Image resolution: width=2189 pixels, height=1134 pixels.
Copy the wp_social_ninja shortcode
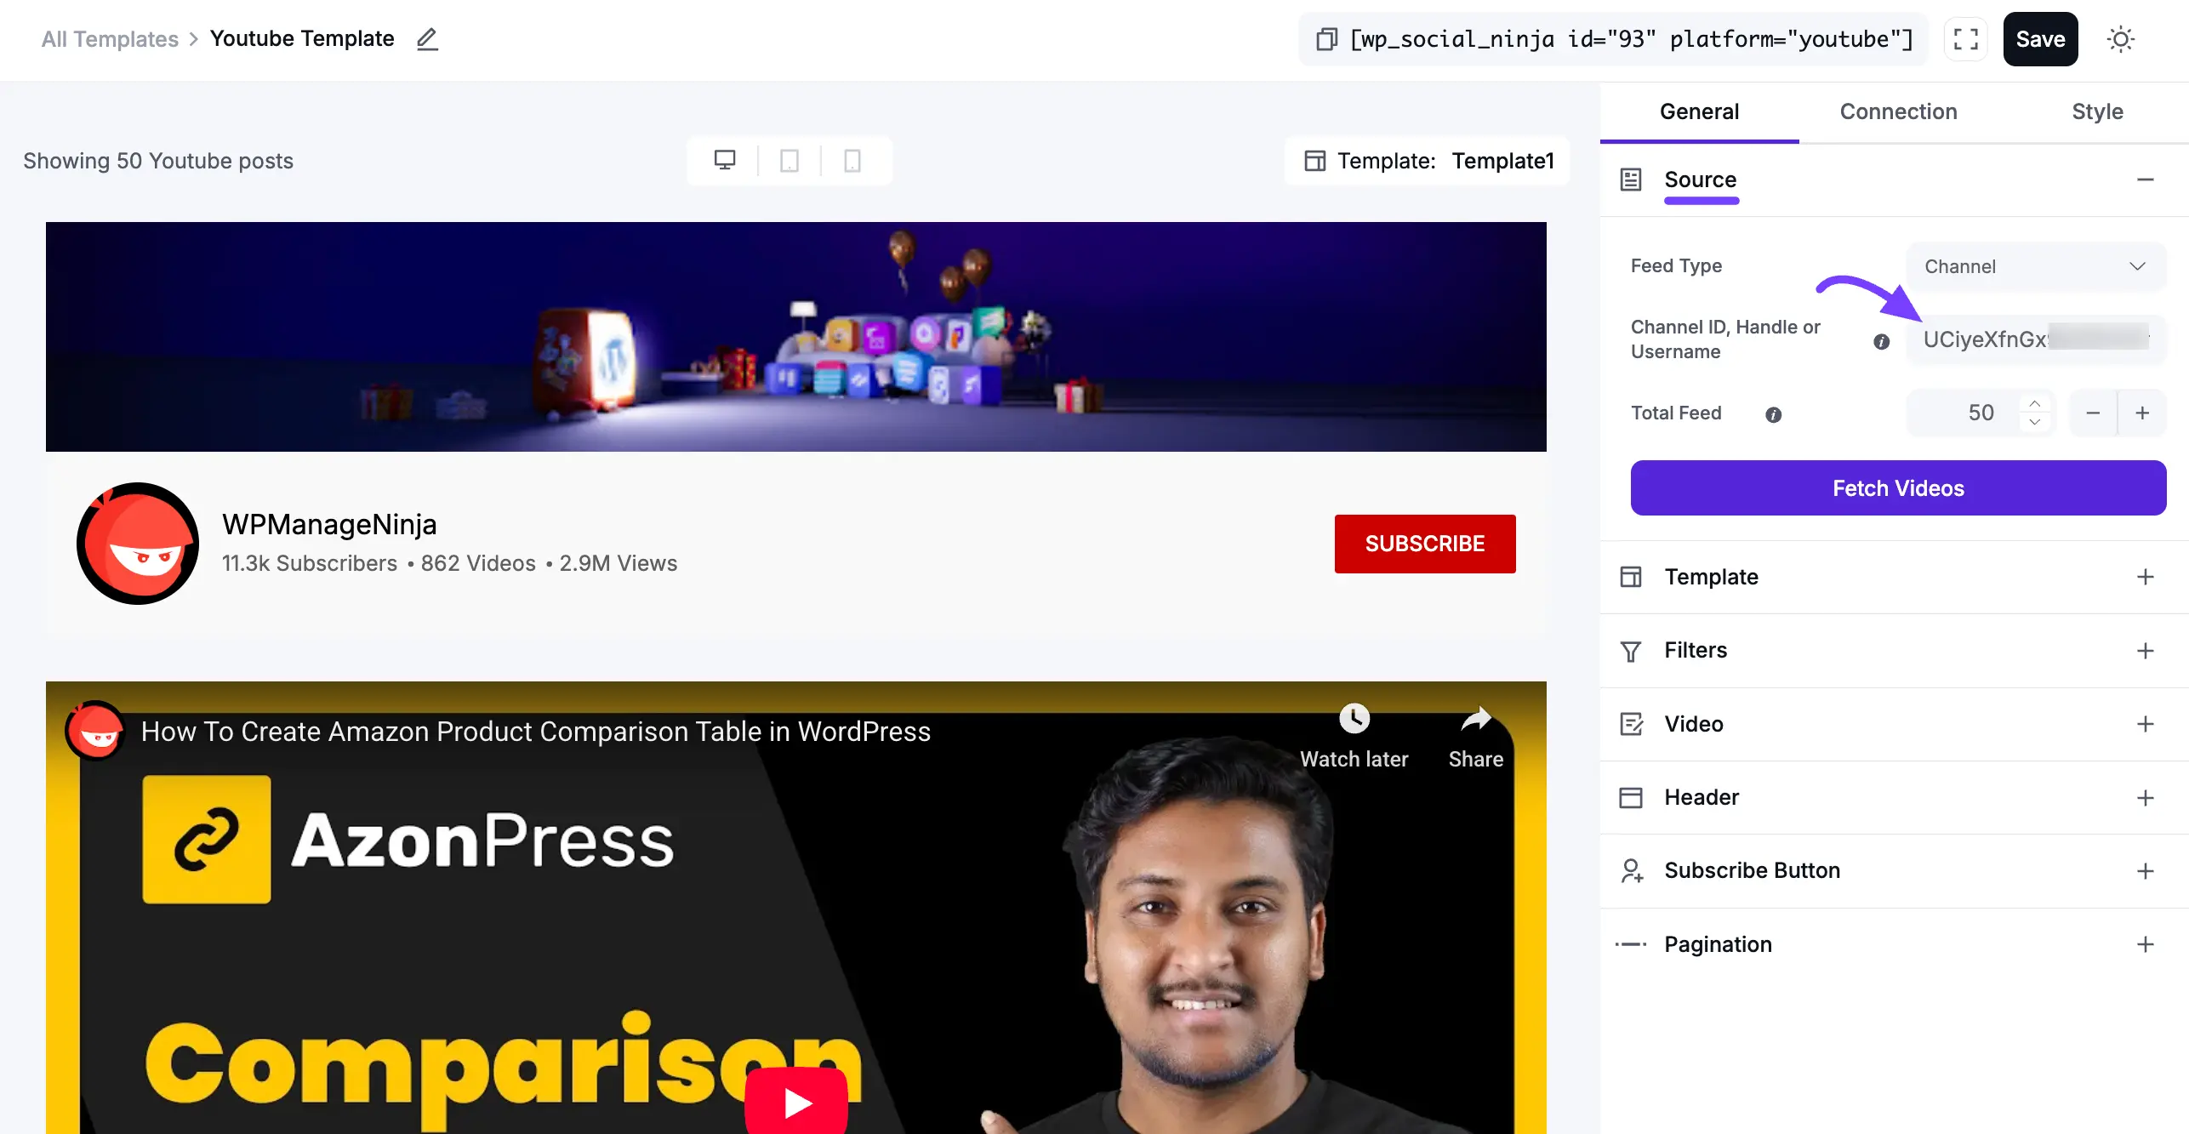point(1325,39)
